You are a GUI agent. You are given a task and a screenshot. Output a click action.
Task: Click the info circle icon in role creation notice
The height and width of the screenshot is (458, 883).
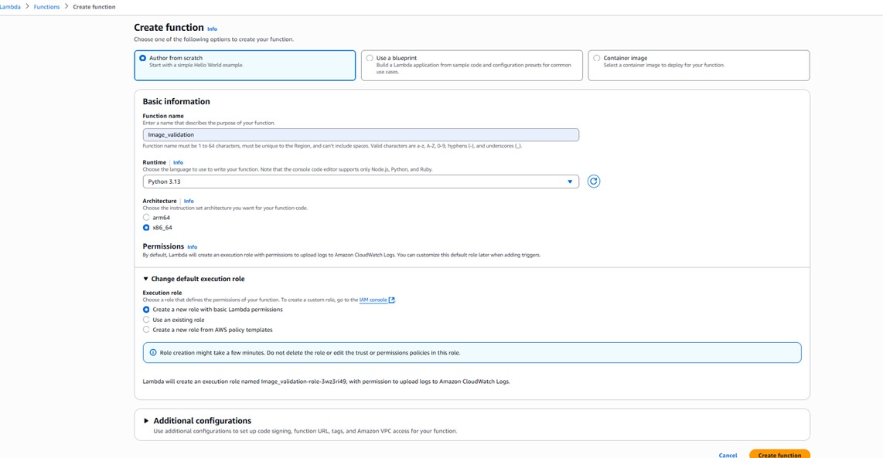point(152,353)
